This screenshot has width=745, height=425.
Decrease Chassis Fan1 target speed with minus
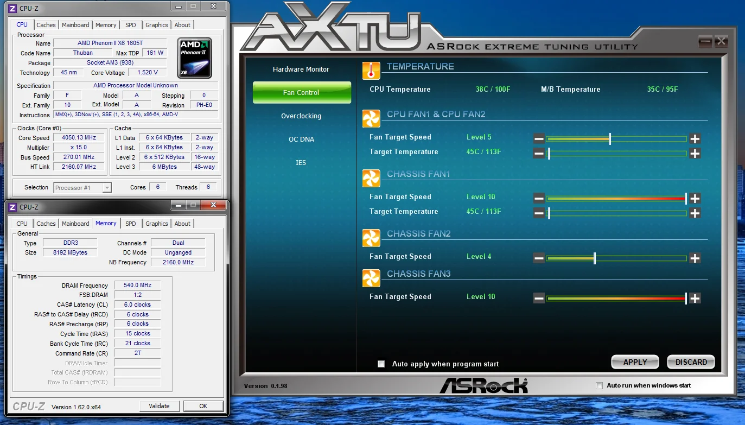(539, 199)
